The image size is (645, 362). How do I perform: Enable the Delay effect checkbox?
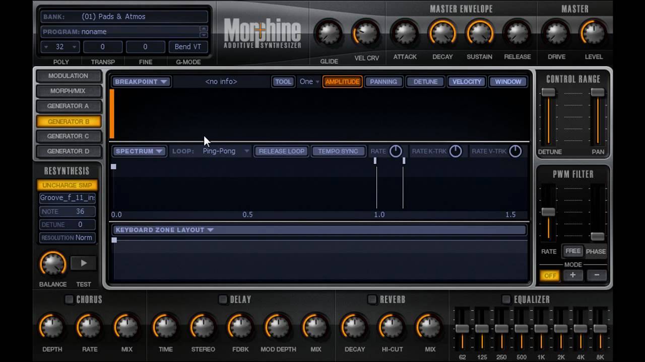[223, 300]
